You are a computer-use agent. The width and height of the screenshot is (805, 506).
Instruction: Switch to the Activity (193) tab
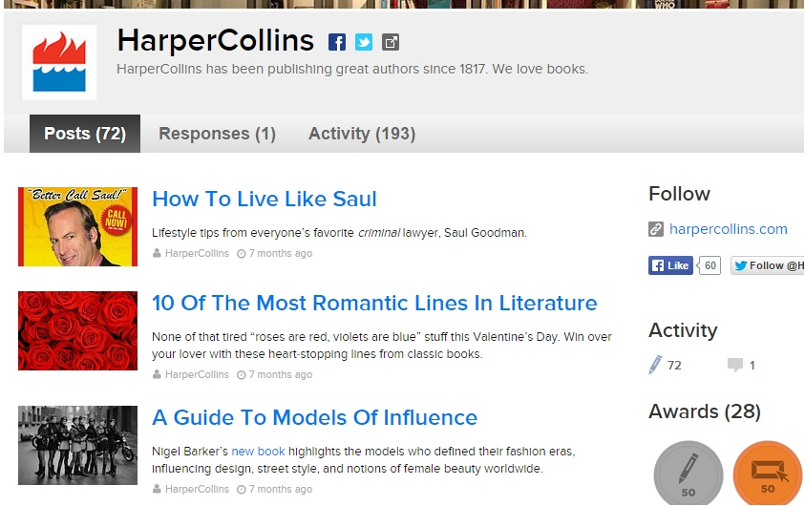(x=362, y=134)
